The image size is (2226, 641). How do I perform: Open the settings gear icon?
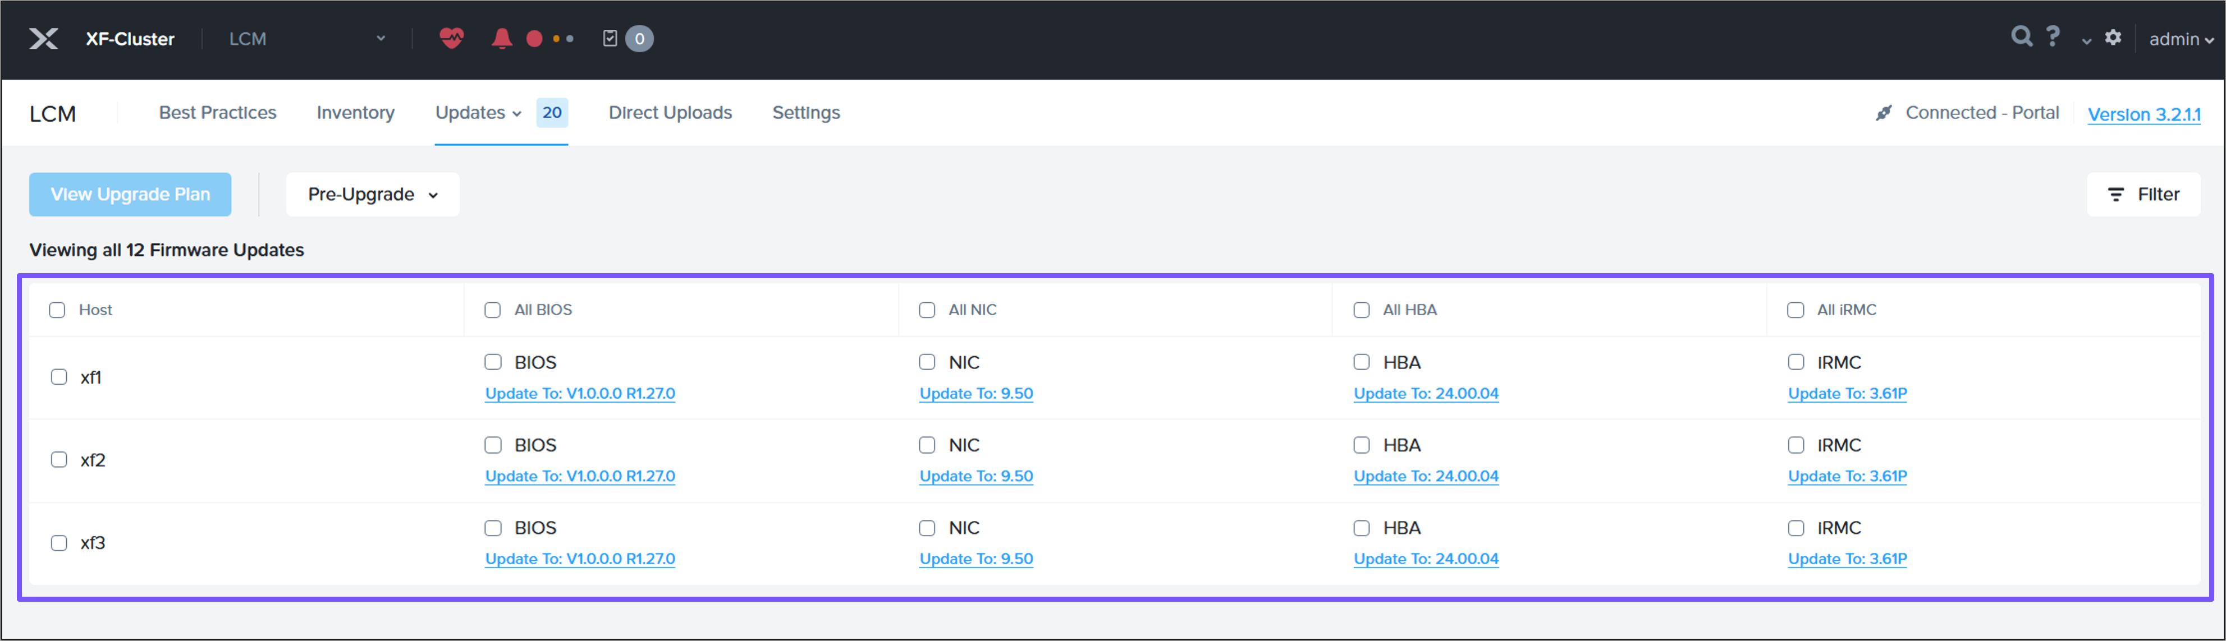pos(2113,37)
